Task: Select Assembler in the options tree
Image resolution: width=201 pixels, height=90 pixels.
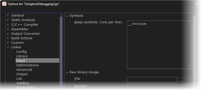Action: tap(20, 29)
